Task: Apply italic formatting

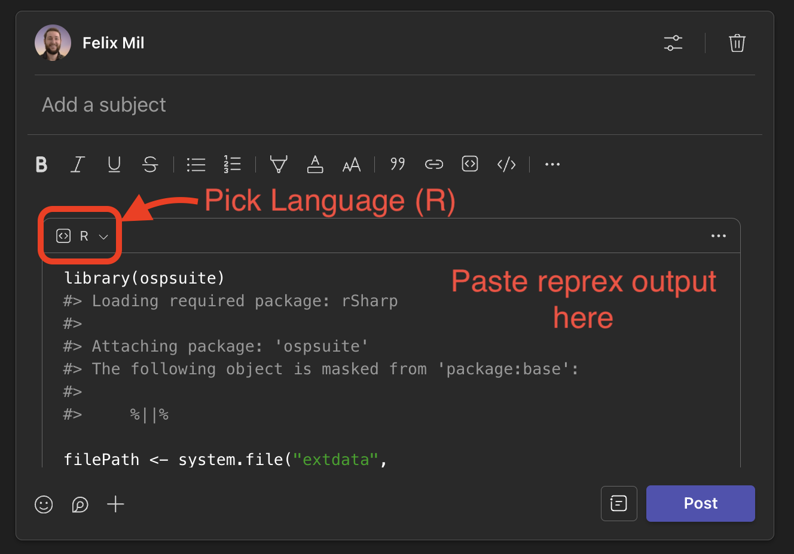Action: tap(78, 164)
